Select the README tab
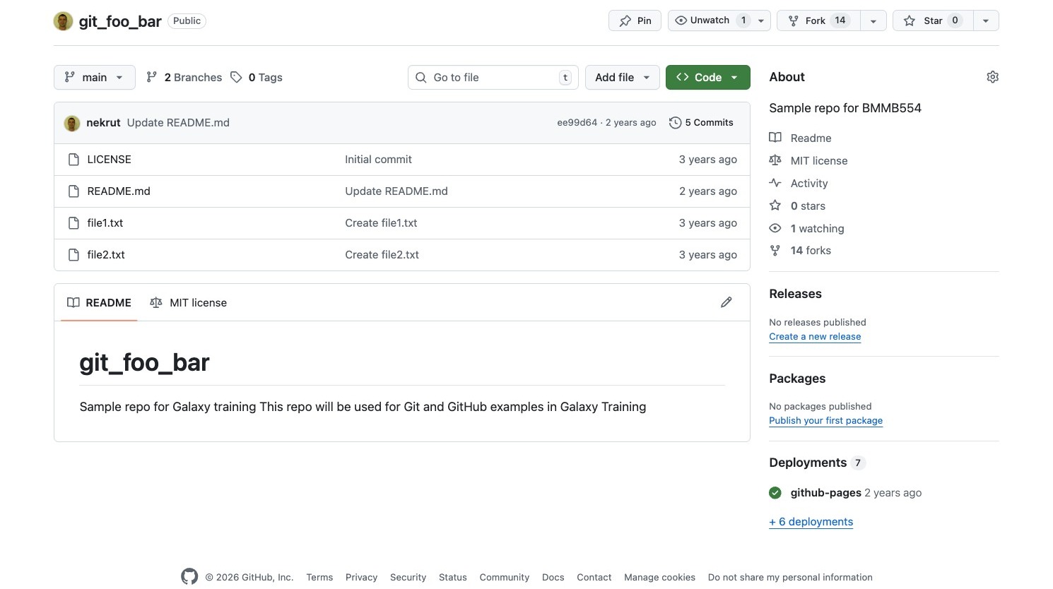Viewport: 1053px width, 589px height. pos(99,303)
